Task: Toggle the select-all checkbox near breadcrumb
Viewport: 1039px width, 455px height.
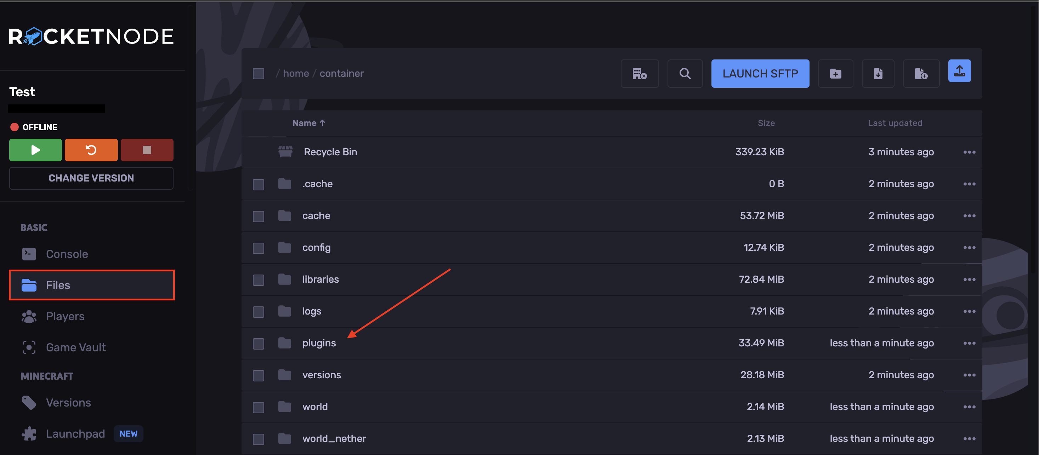Action: [258, 74]
